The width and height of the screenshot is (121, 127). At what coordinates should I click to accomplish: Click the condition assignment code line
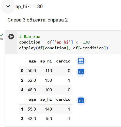[x=54, y=42]
